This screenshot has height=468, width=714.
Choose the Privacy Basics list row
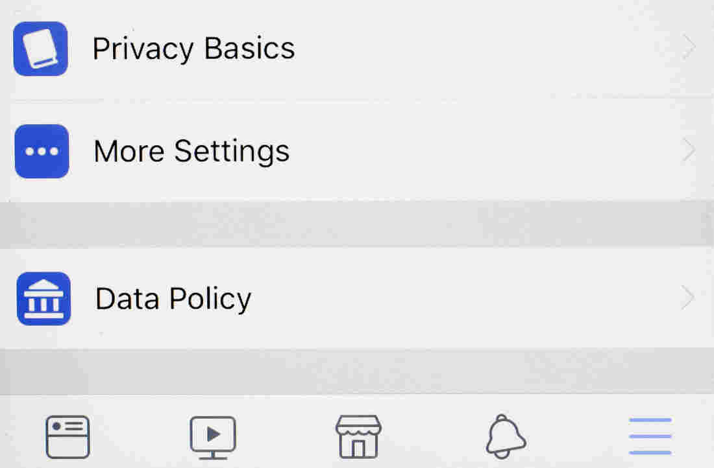[357, 49]
